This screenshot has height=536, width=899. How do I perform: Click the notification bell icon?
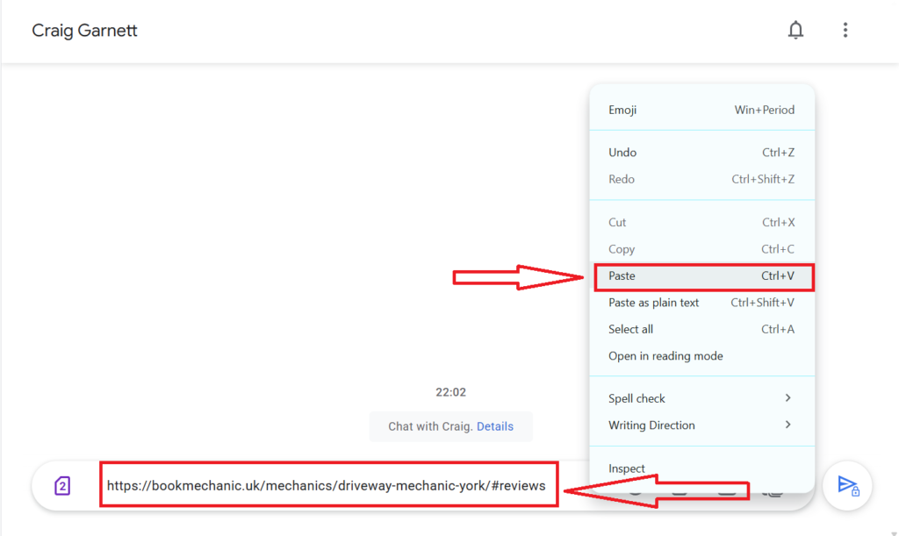(x=795, y=31)
